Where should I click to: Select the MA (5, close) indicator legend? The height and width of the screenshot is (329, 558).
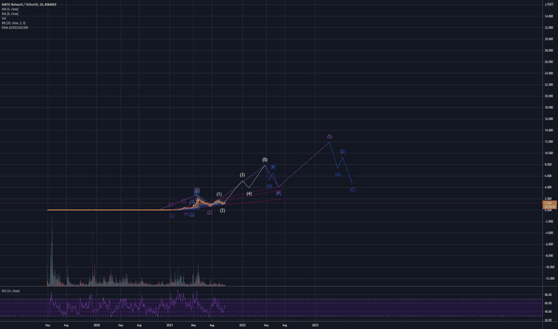(10, 9)
